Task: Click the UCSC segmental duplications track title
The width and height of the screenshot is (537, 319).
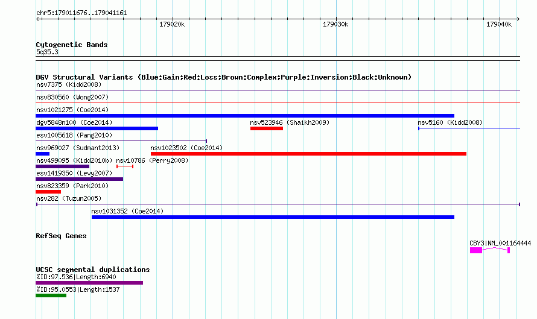Action: coord(93,270)
